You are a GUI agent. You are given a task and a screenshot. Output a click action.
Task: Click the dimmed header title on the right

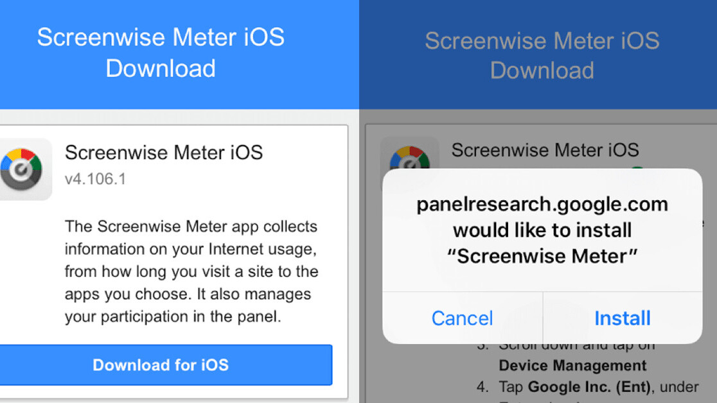tap(542, 55)
